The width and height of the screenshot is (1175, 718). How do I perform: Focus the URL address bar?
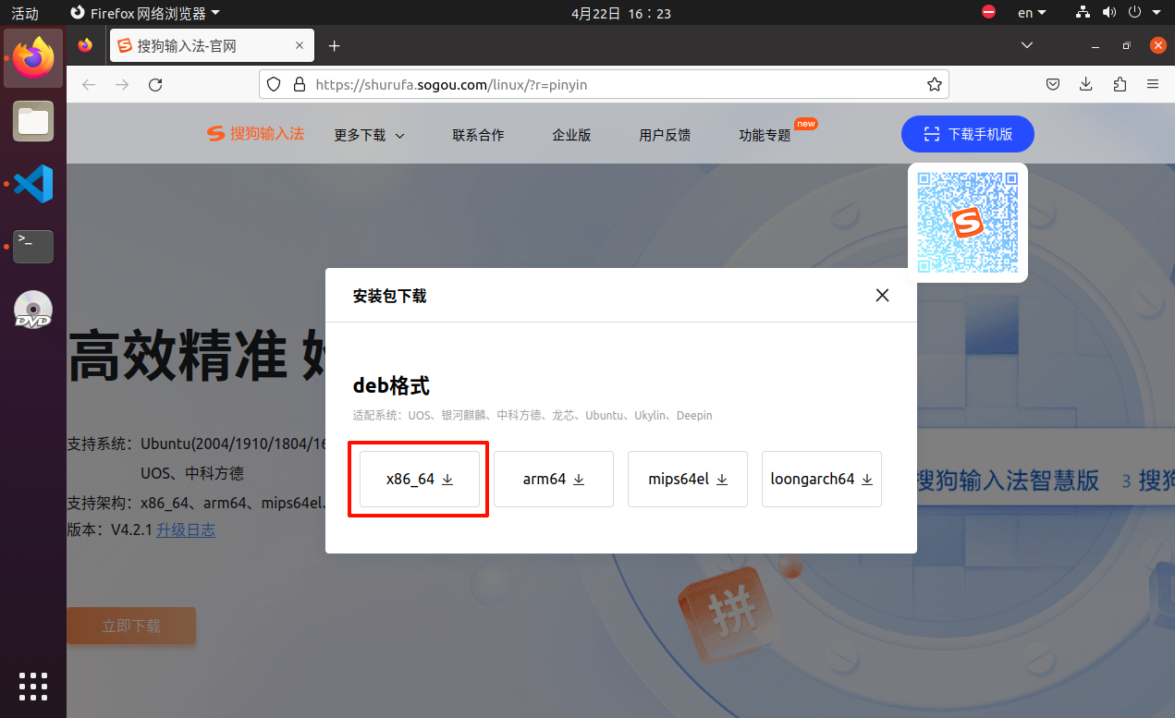pyautogui.click(x=604, y=85)
